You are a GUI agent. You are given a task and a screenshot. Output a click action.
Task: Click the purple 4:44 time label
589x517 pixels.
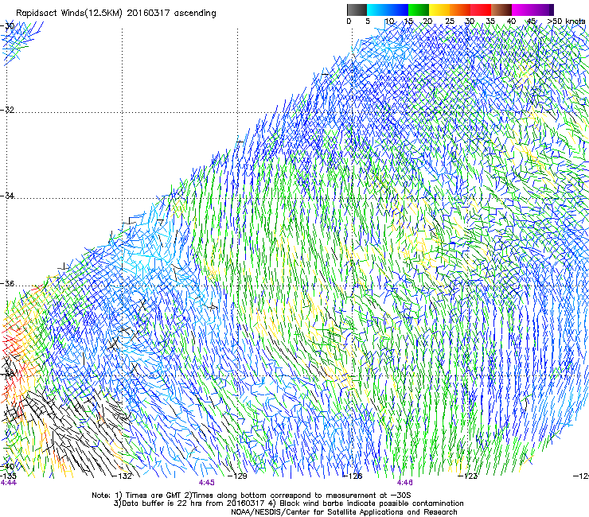coord(9,483)
